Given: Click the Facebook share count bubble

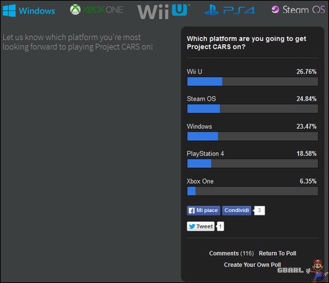Looking at the screenshot, I should (x=259, y=211).
